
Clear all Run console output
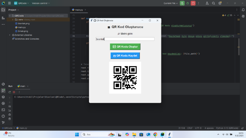coord(10,119)
